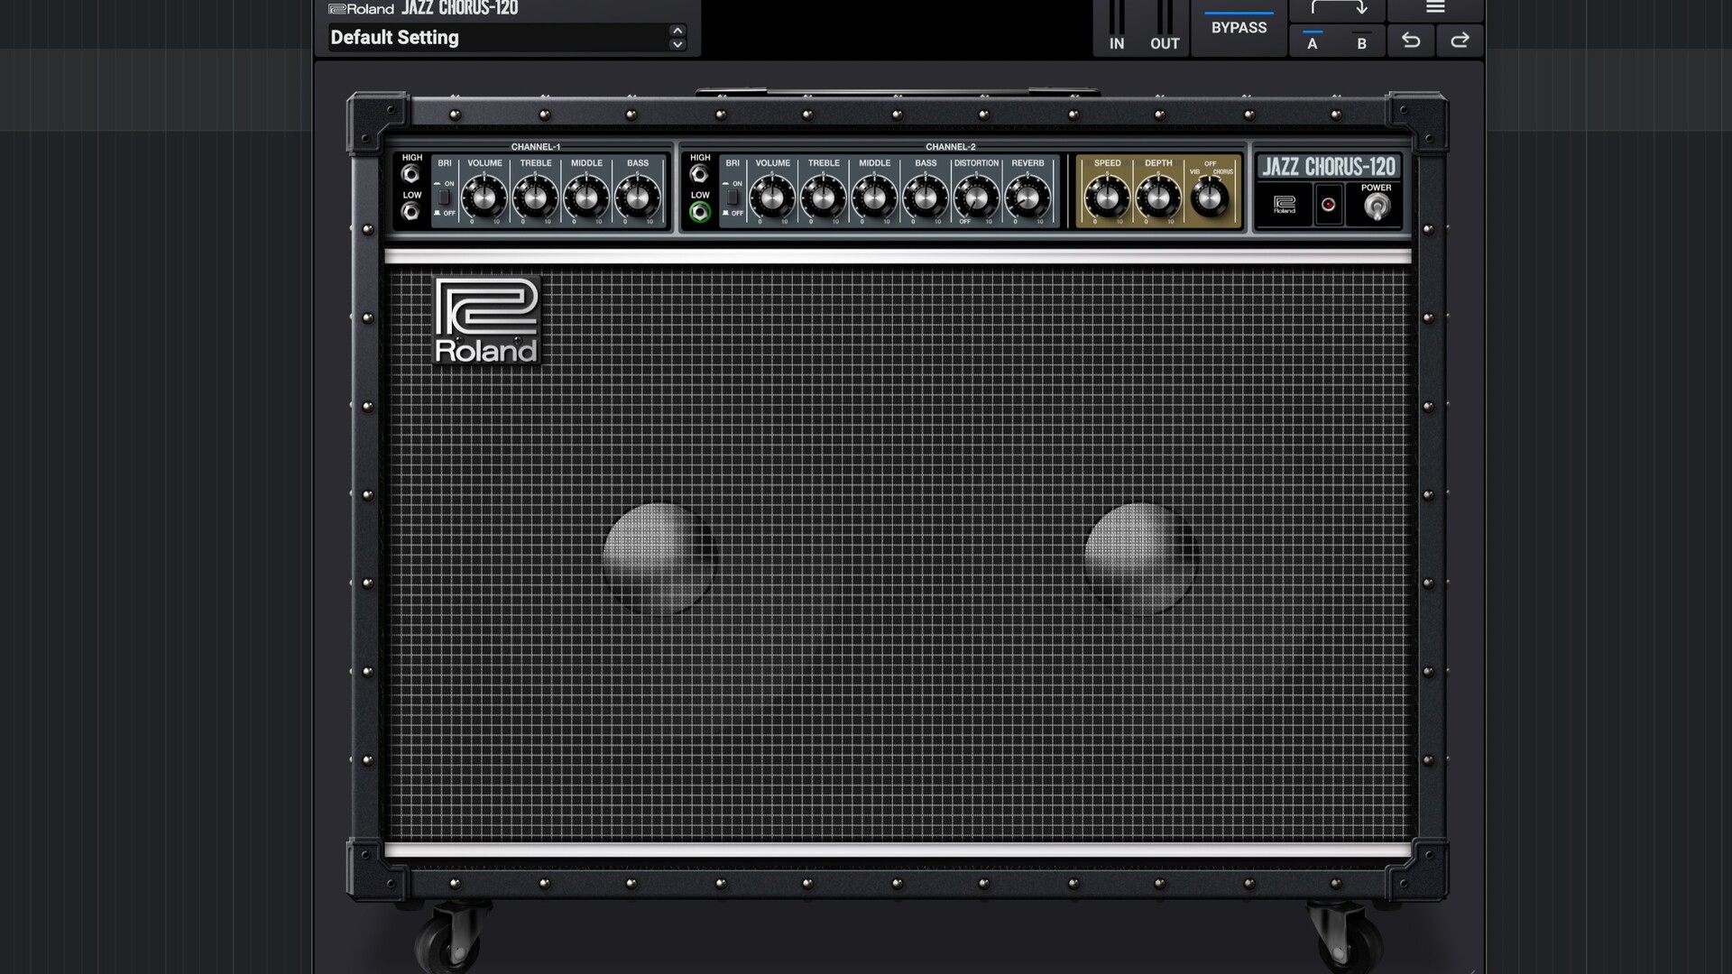The width and height of the screenshot is (1732, 974).
Task: Toggle the BYPASS button
Action: [x=1239, y=28]
